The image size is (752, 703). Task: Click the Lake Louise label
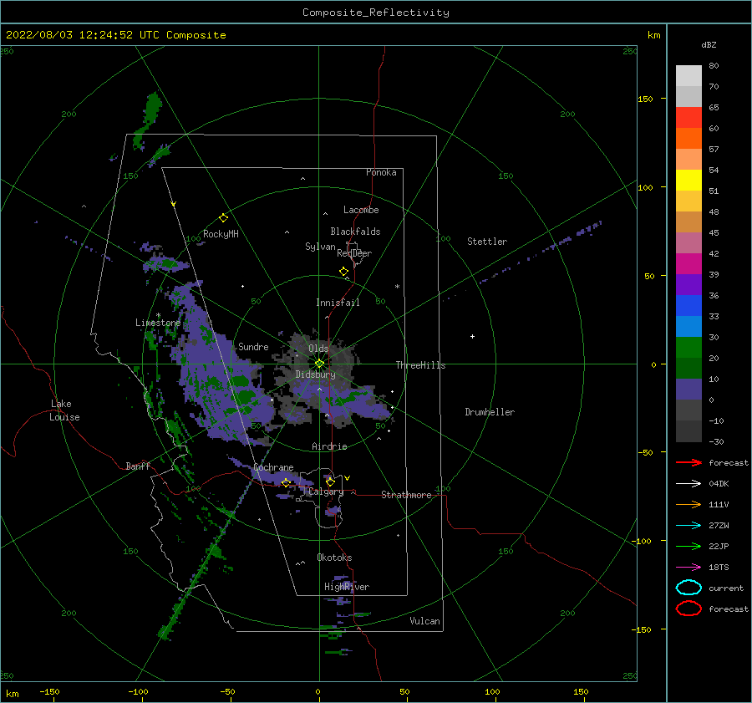pyautogui.click(x=64, y=410)
